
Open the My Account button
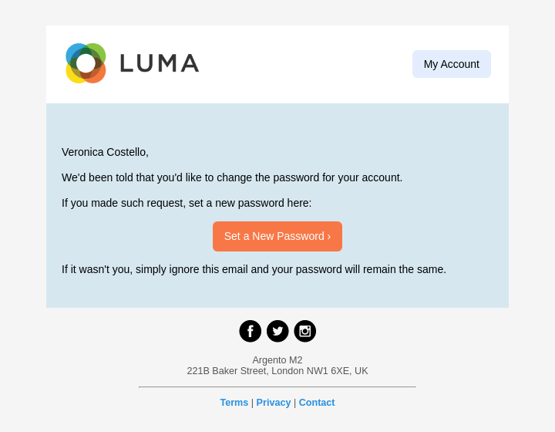click(x=452, y=64)
